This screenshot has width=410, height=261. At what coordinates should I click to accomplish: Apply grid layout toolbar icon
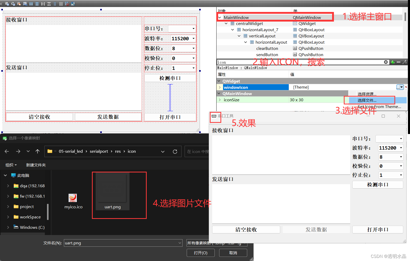pos(61,4)
